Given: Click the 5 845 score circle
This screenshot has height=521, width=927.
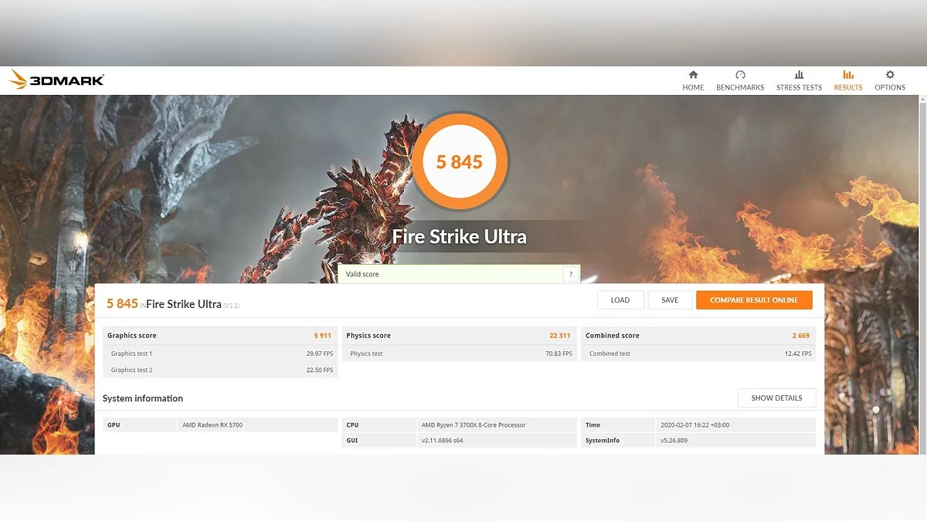Looking at the screenshot, I should tap(460, 161).
